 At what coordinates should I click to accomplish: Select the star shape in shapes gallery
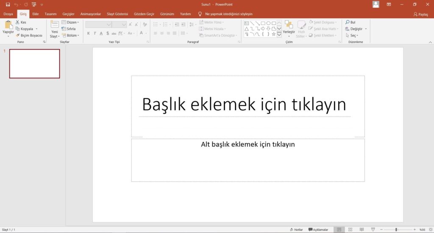274,34
